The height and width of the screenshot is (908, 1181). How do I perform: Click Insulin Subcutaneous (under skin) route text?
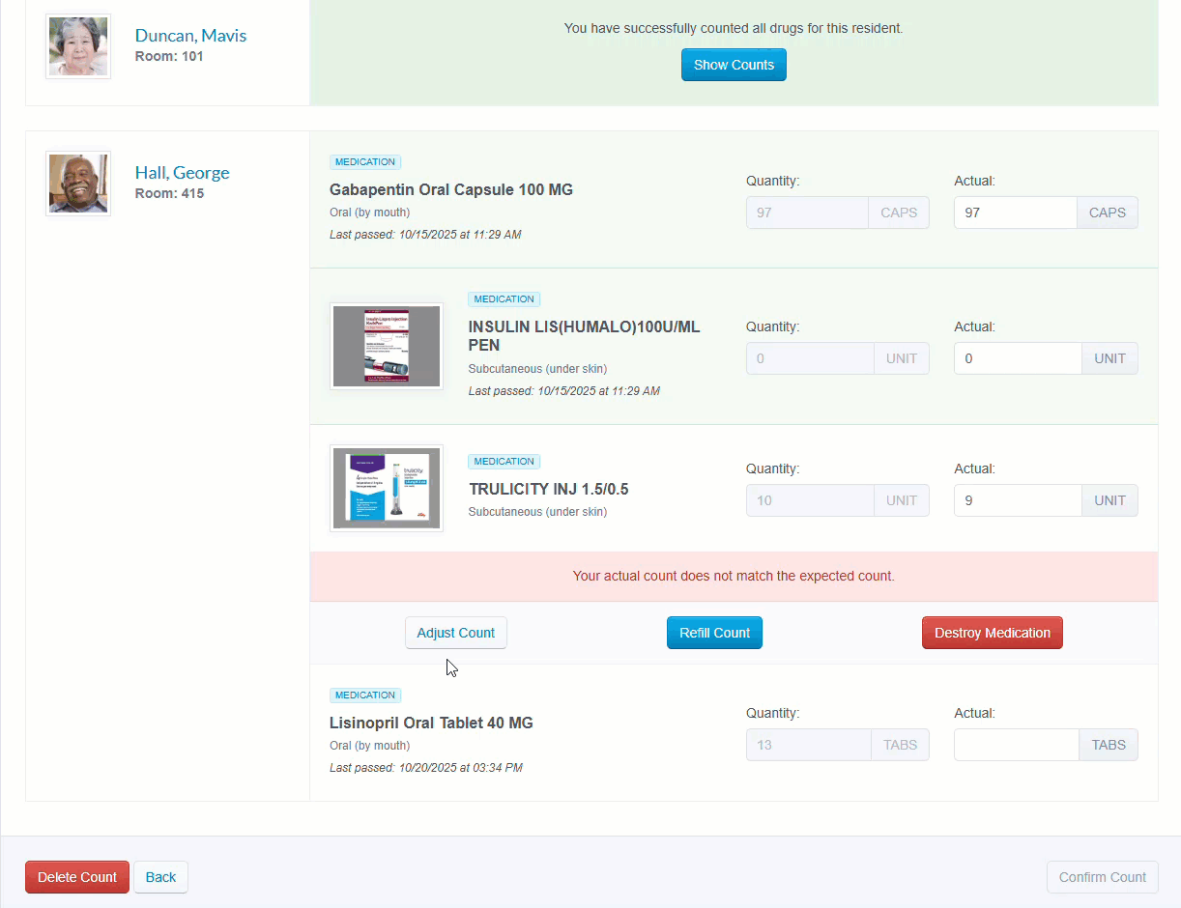pyautogui.click(x=537, y=369)
